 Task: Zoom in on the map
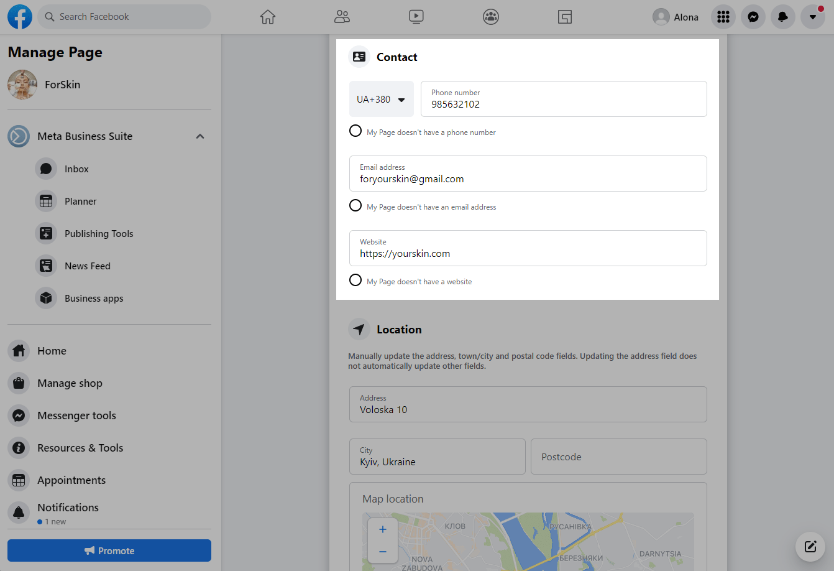click(x=383, y=529)
